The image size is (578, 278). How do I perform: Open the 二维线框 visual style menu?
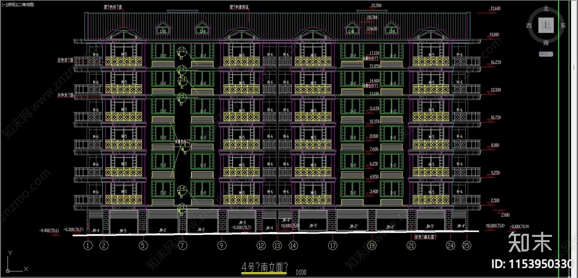tap(26, 5)
